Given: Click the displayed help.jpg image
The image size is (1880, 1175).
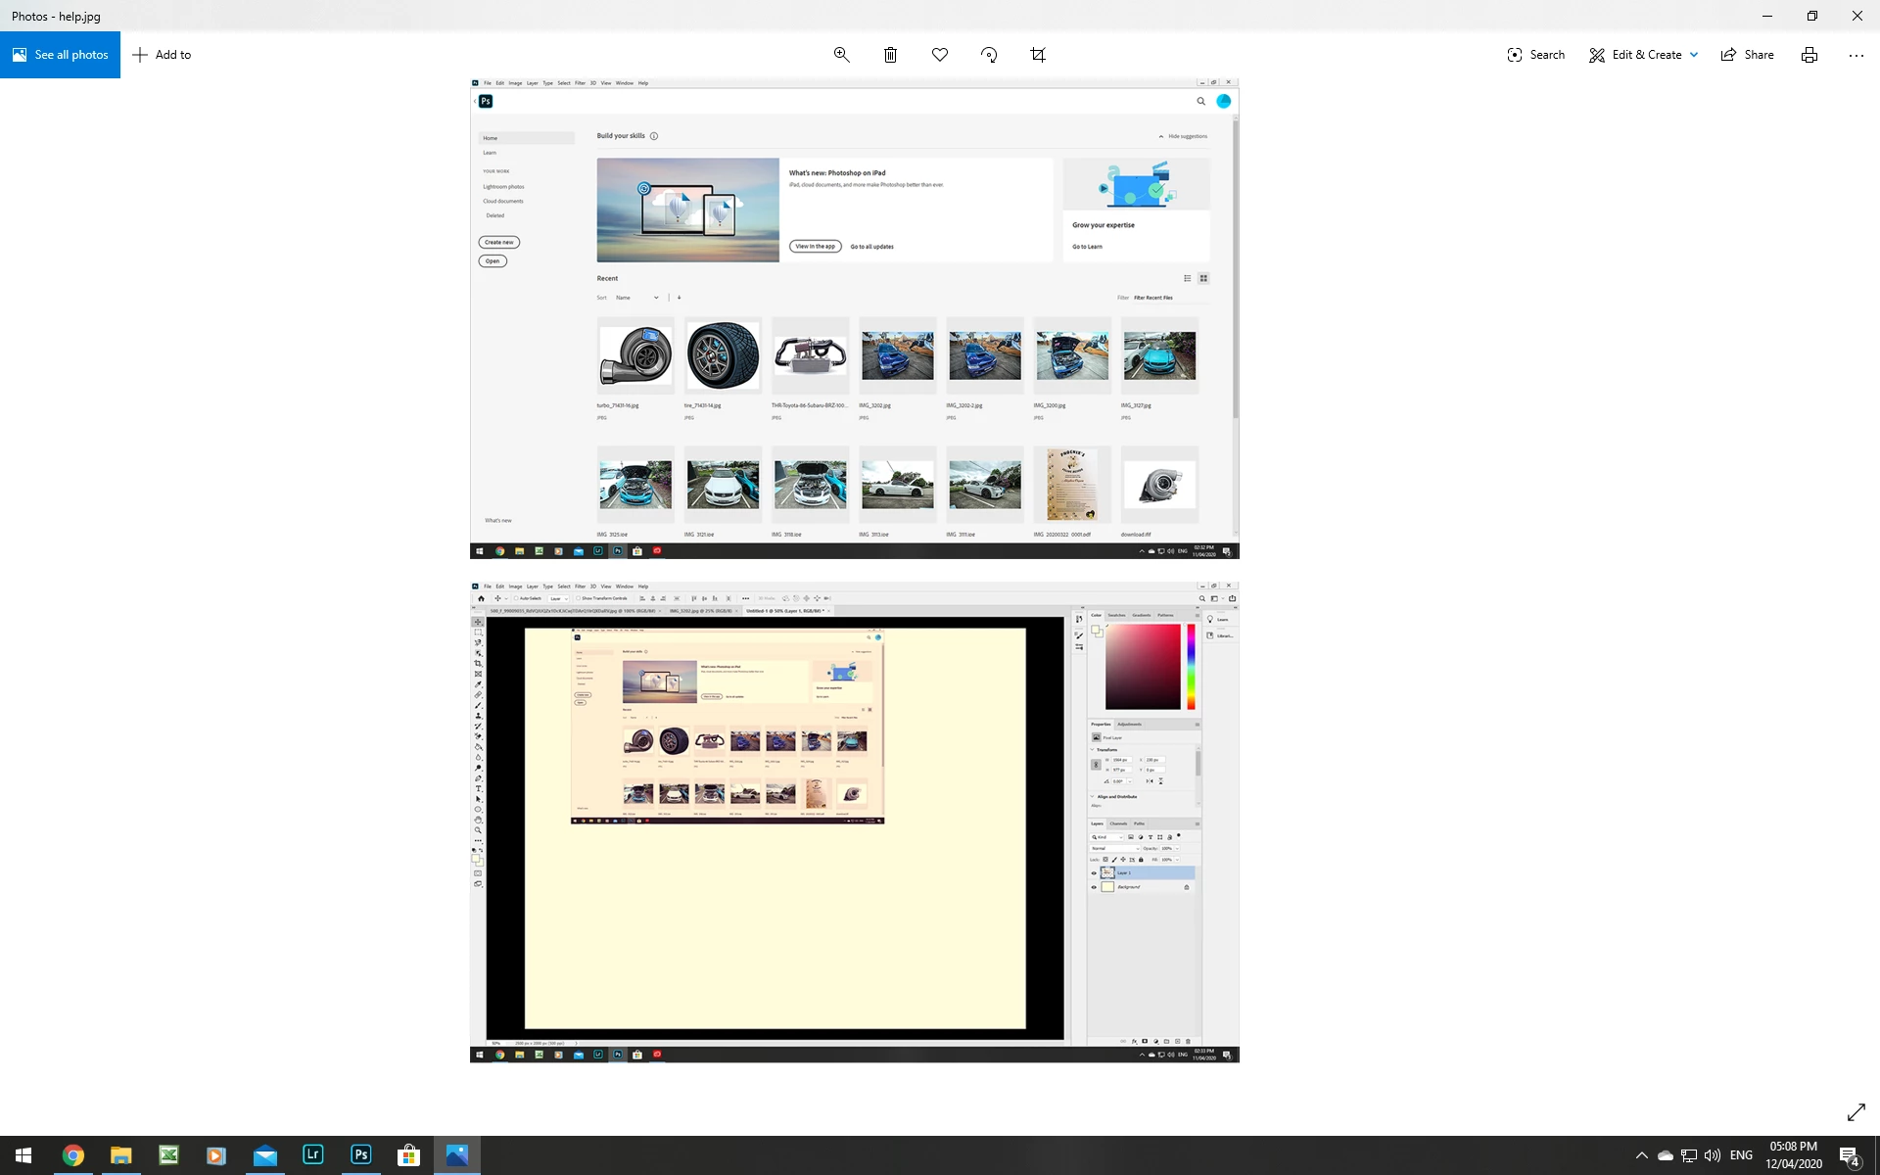Looking at the screenshot, I should pos(854,570).
